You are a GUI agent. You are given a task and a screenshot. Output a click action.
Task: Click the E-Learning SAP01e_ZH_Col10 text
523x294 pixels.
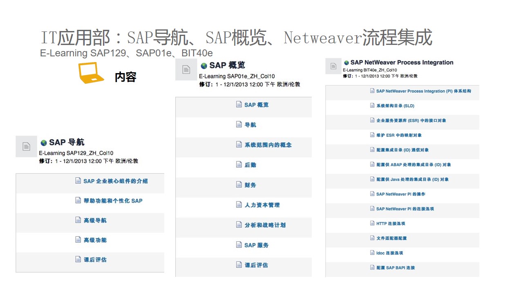pos(237,76)
